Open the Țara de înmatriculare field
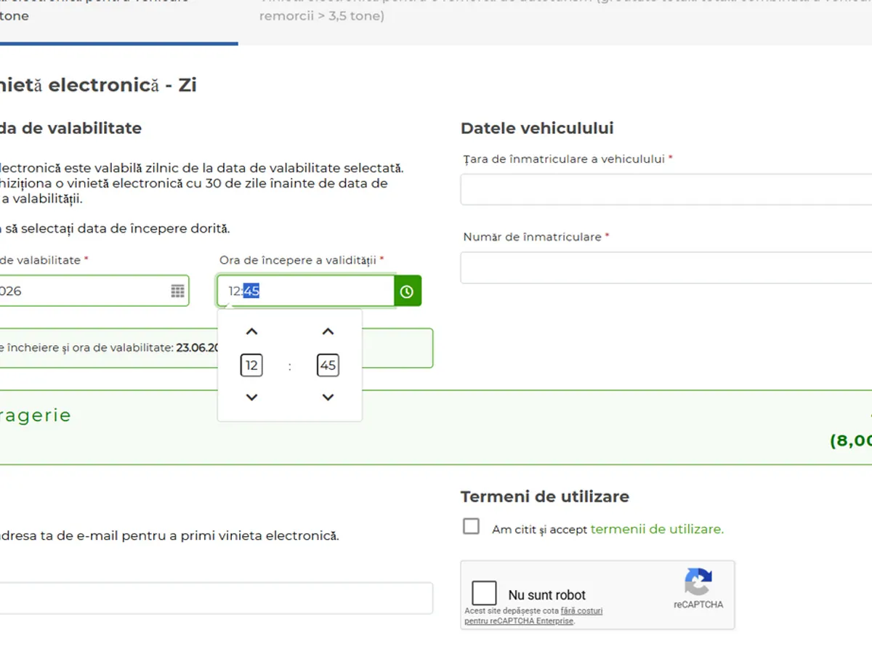Screen dimensions: 872x654 tap(666, 190)
